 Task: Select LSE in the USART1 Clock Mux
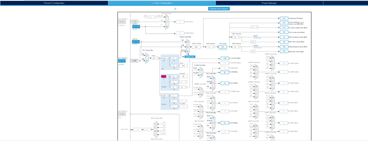click(273, 68)
